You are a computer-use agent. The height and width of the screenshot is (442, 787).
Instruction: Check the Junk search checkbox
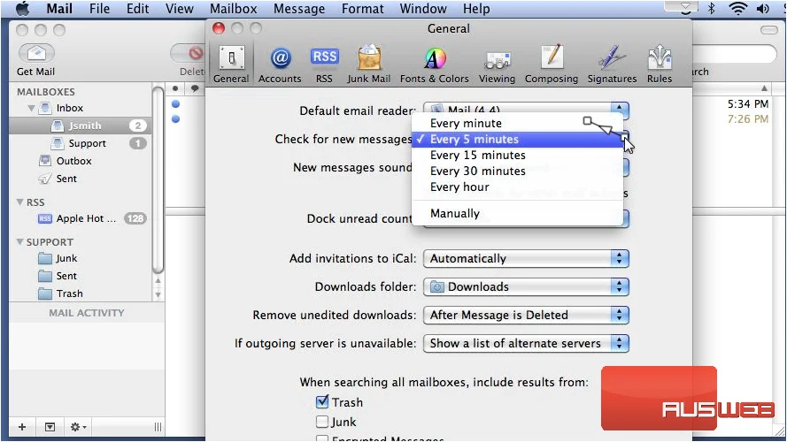(322, 422)
